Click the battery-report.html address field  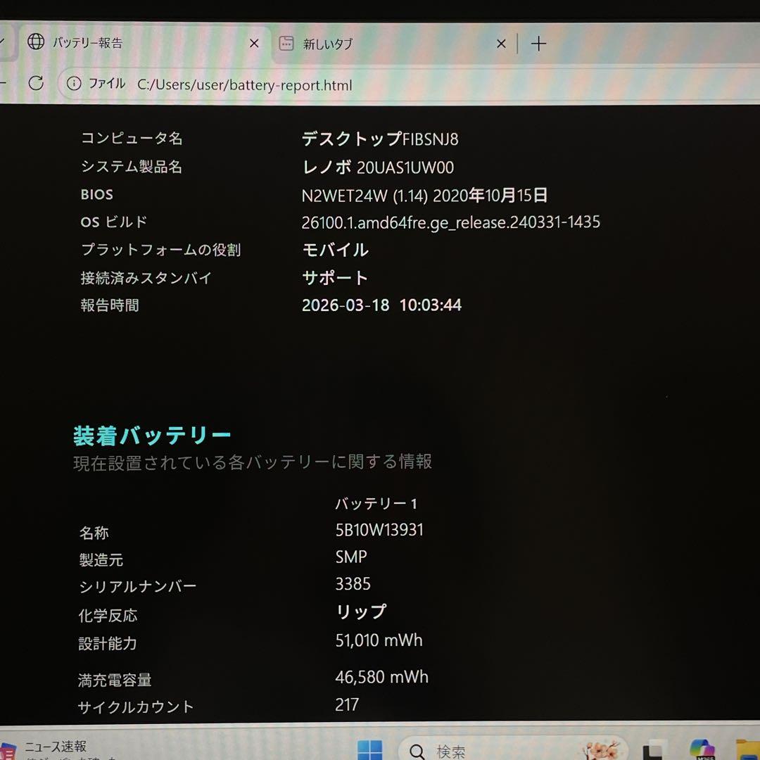click(x=245, y=85)
